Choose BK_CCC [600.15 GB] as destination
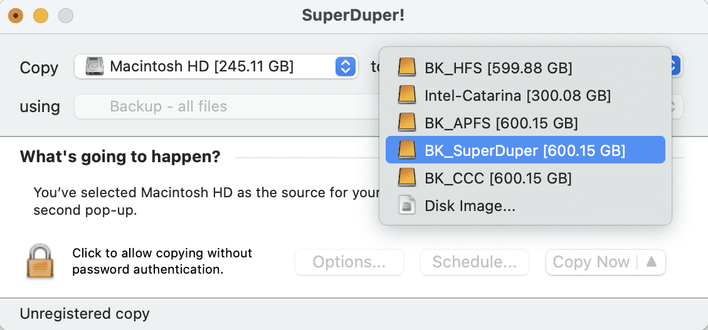 [x=525, y=178]
